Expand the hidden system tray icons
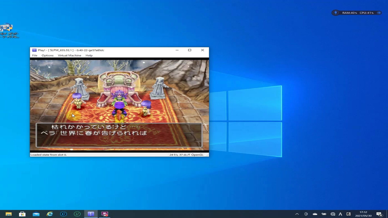This screenshot has height=218, width=388. [297, 214]
